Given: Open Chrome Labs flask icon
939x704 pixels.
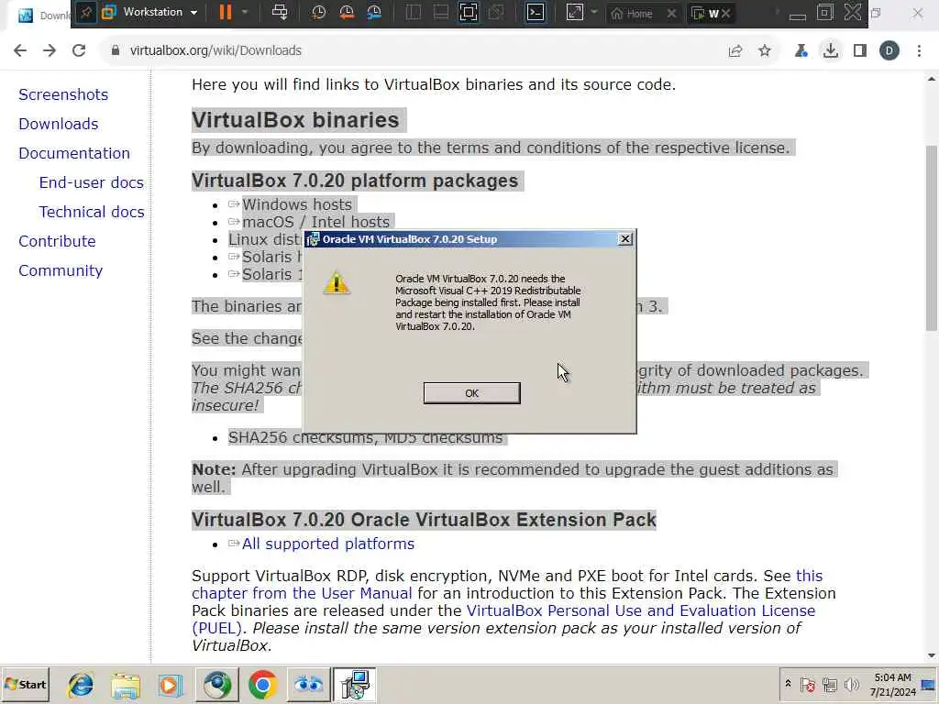Looking at the screenshot, I should coord(801,51).
